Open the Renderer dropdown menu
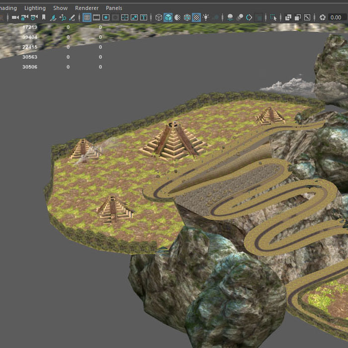The width and height of the screenshot is (348, 348). tap(87, 8)
